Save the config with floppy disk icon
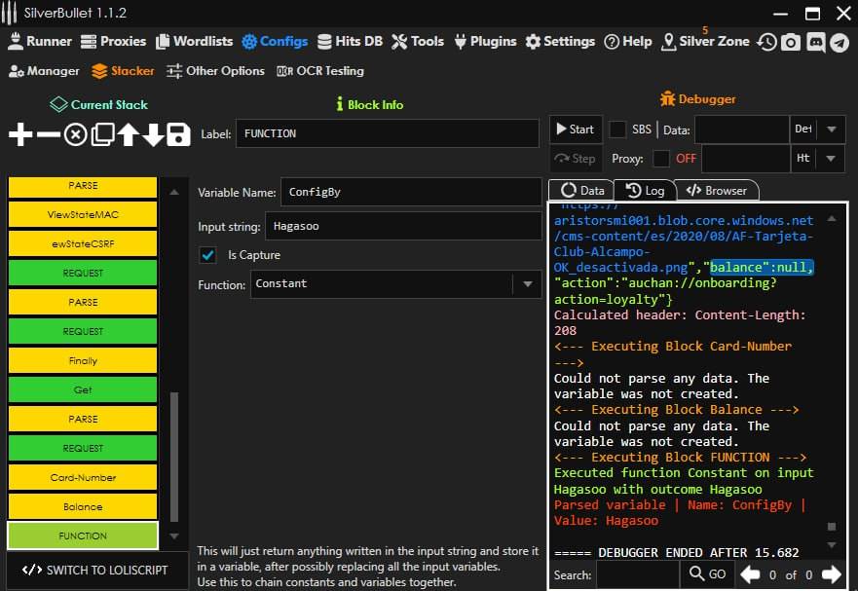 (x=178, y=134)
